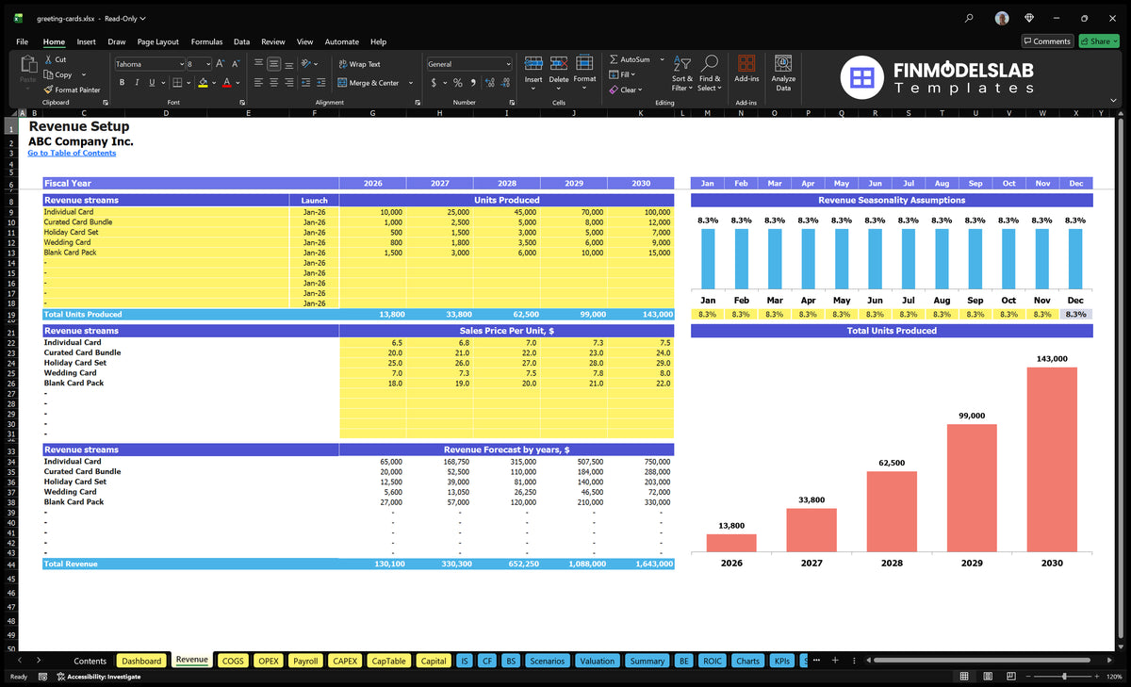The width and height of the screenshot is (1131, 687).
Task: Top align cell contents
Action: (x=258, y=64)
